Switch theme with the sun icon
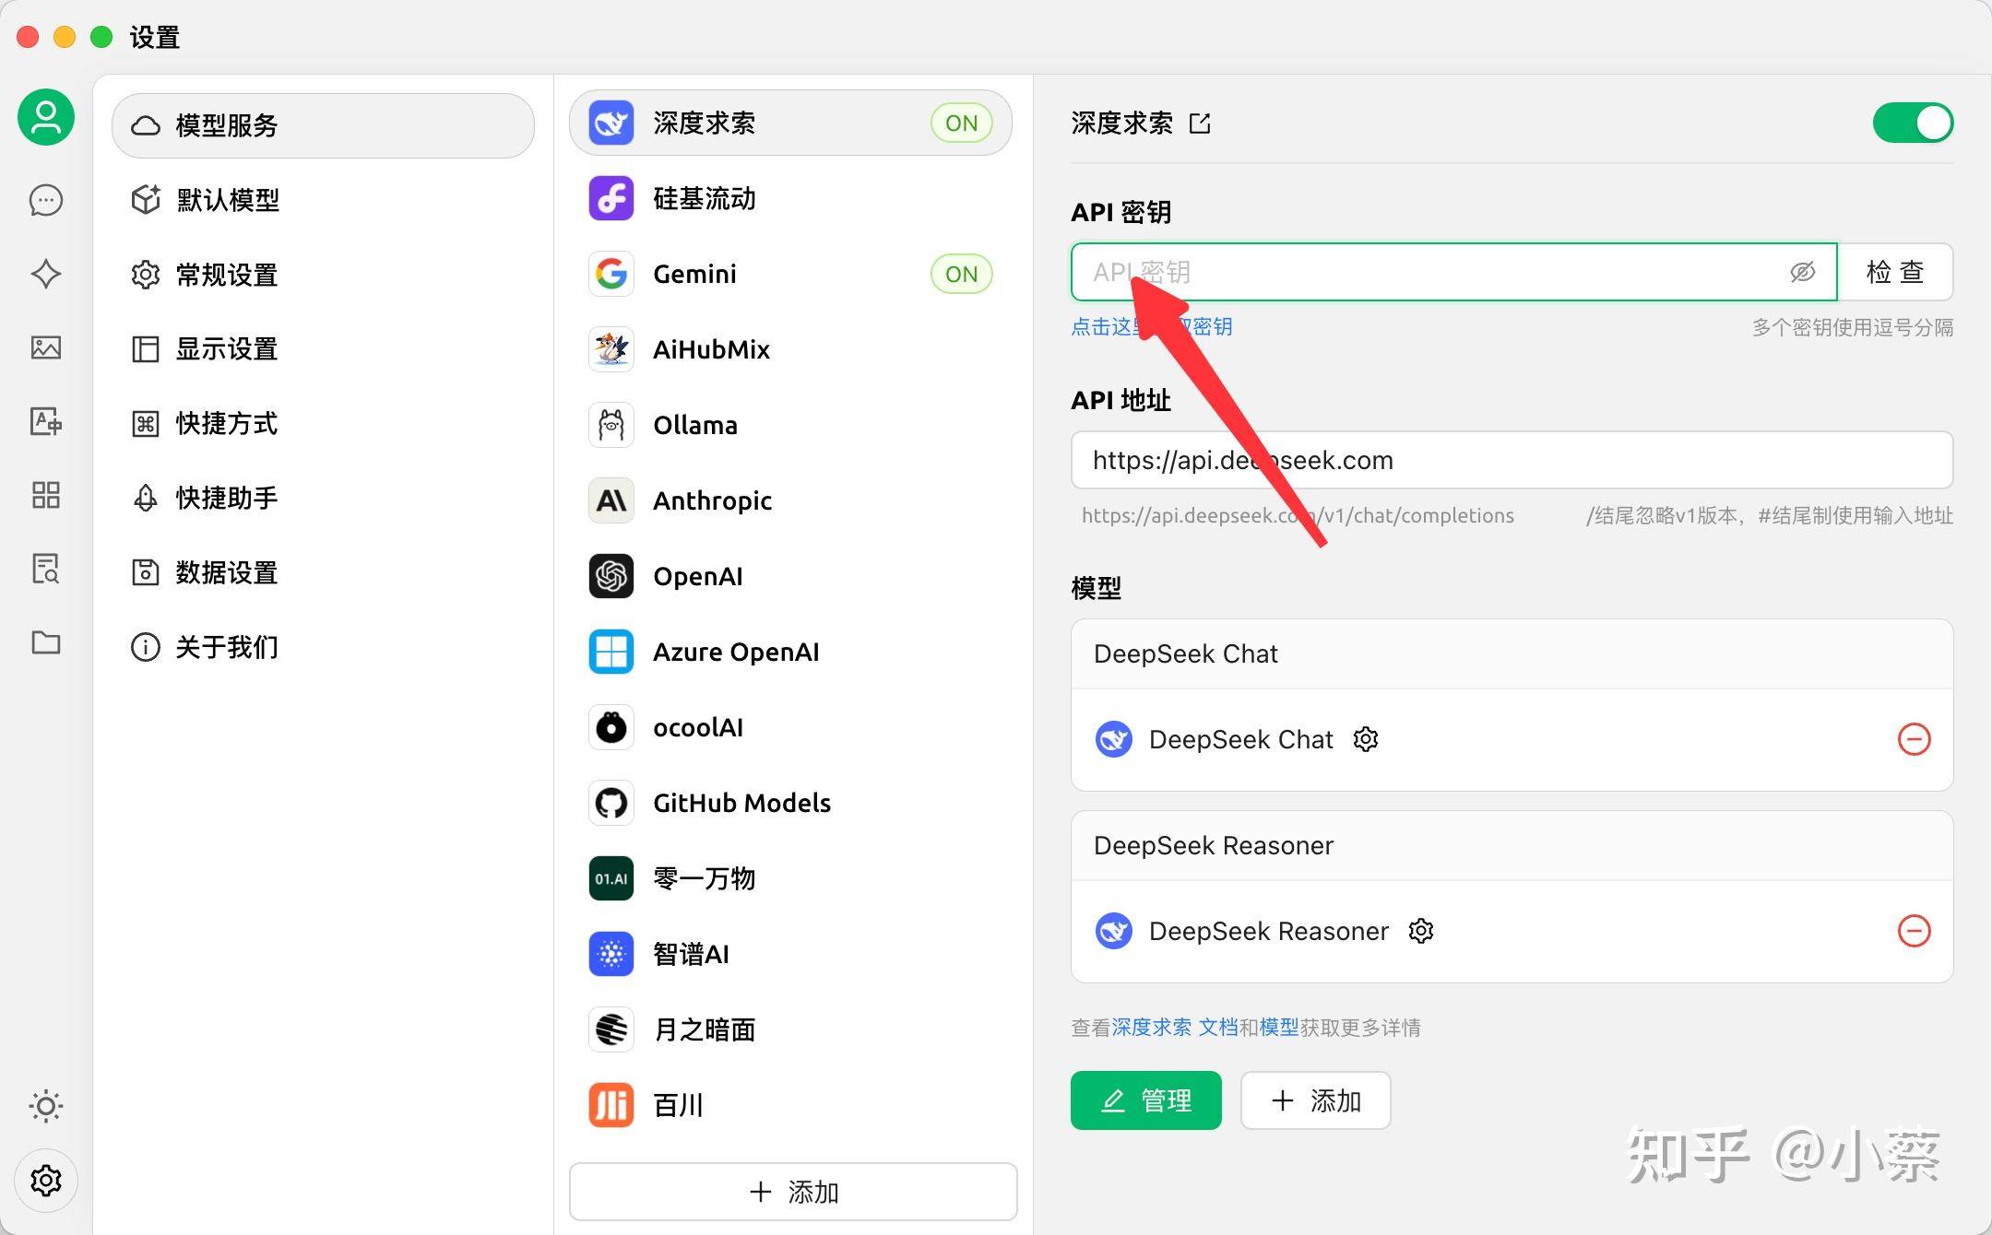 [46, 1105]
